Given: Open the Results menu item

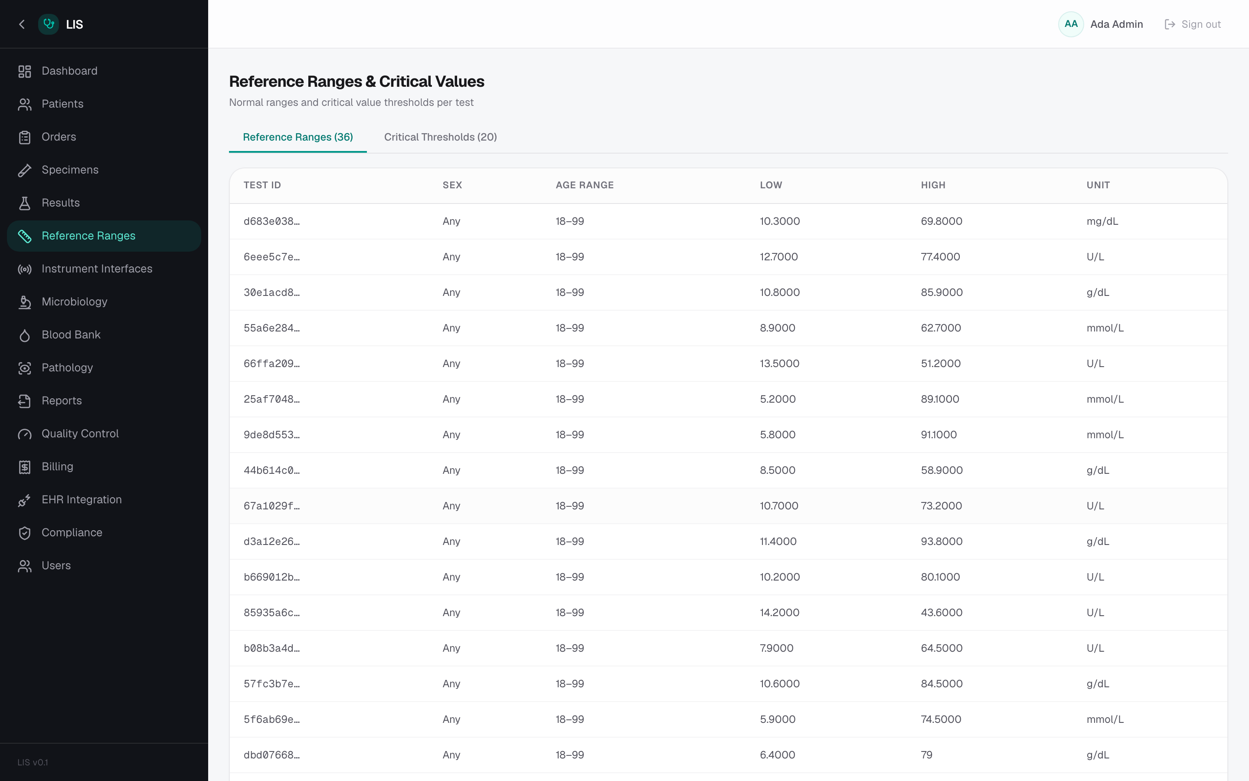Looking at the screenshot, I should tap(104, 203).
